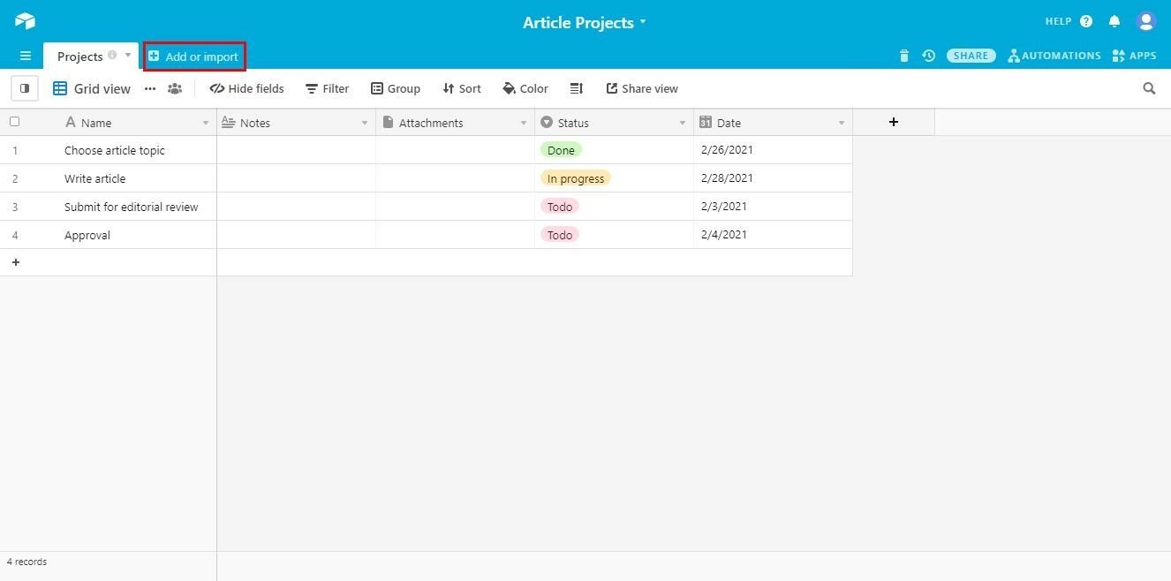Click the '4 records' summary
Viewport: 1171px width, 581px height.
click(26, 562)
